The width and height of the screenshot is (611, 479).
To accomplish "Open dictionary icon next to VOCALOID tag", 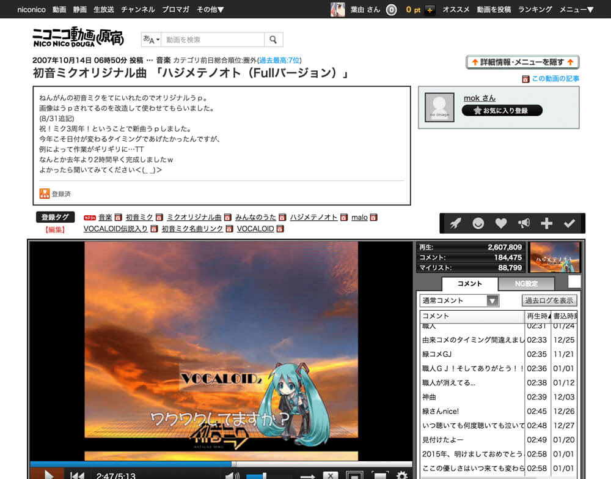I will pos(280,229).
